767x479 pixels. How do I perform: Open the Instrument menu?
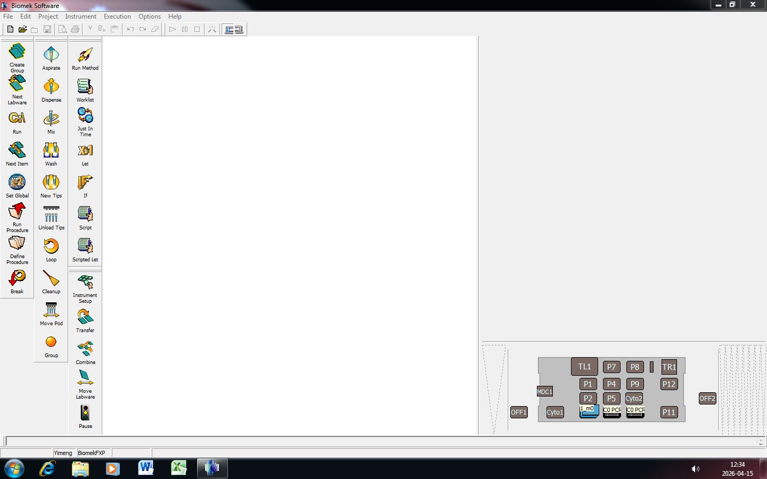pyautogui.click(x=80, y=16)
